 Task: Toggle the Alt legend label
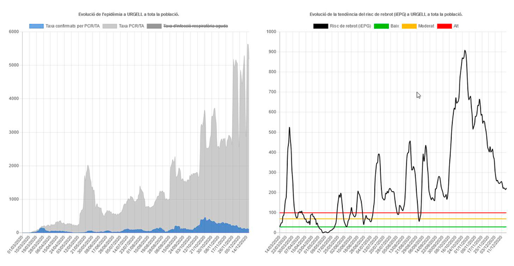click(x=456, y=26)
